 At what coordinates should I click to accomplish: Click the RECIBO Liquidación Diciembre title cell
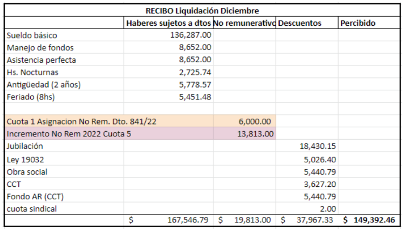[202, 11]
